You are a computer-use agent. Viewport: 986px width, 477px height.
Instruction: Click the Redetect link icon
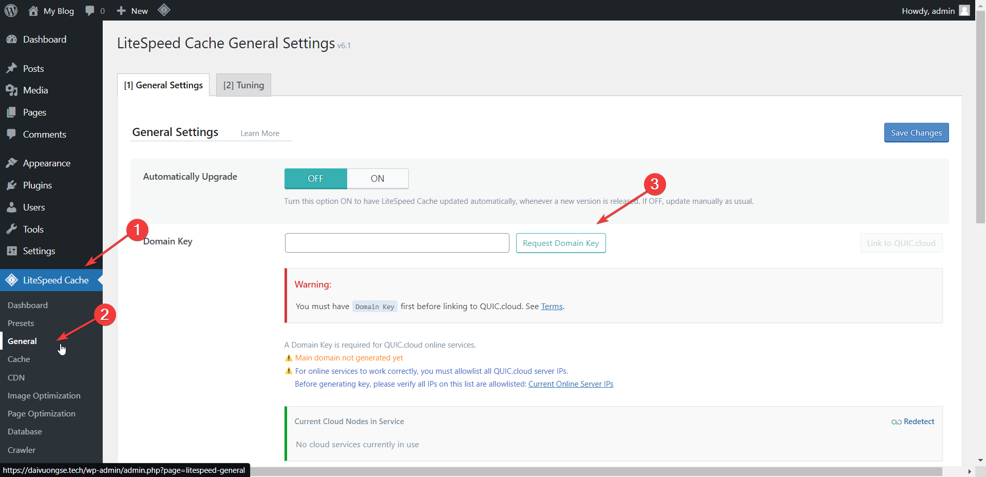tap(896, 422)
